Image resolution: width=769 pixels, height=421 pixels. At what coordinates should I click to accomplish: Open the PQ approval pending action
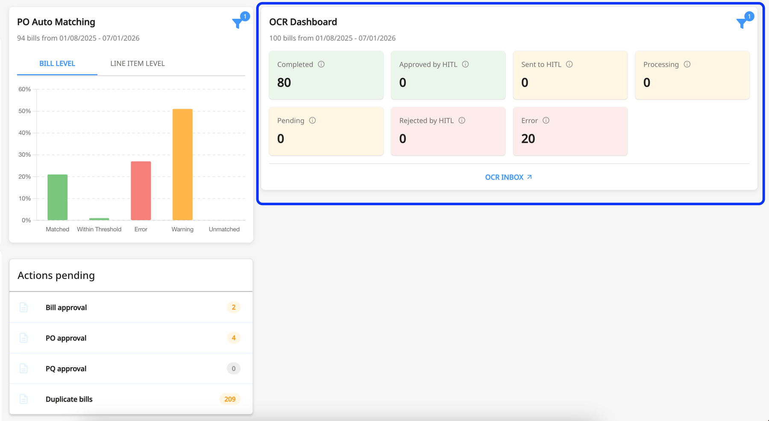tap(66, 368)
